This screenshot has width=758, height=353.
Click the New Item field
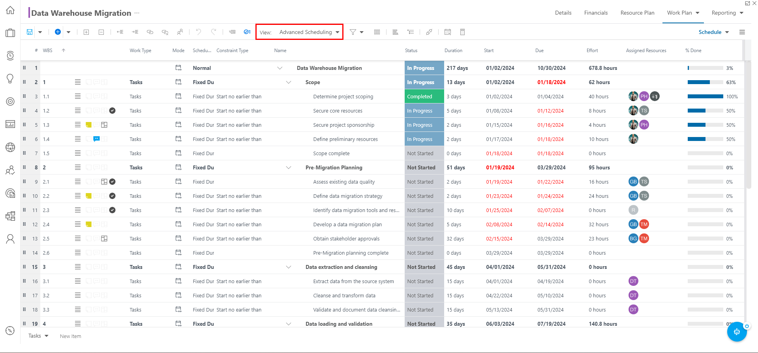pos(71,336)
